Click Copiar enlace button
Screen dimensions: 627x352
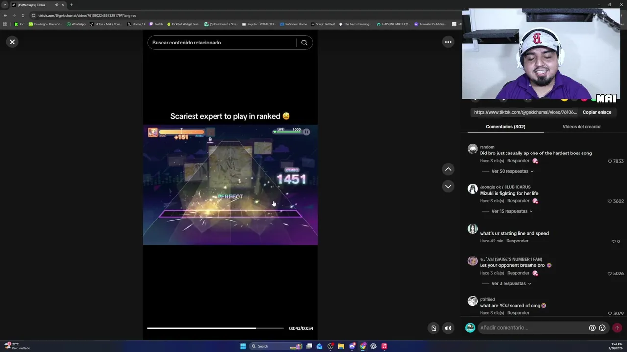coord(597,112)
